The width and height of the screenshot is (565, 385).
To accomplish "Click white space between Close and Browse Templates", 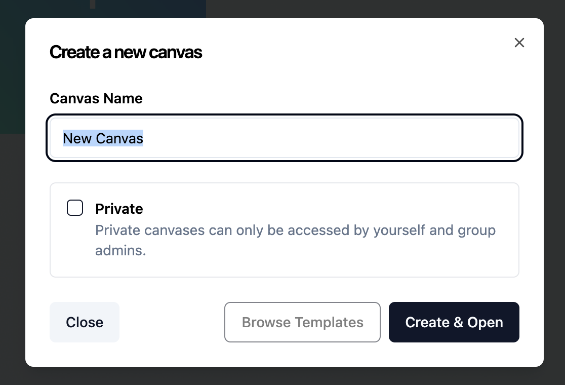I will click(x=172, y=322).
